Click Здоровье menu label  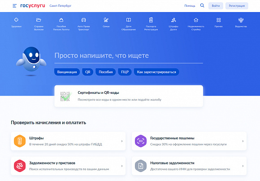pyautogui.click(x=16, y=26)
